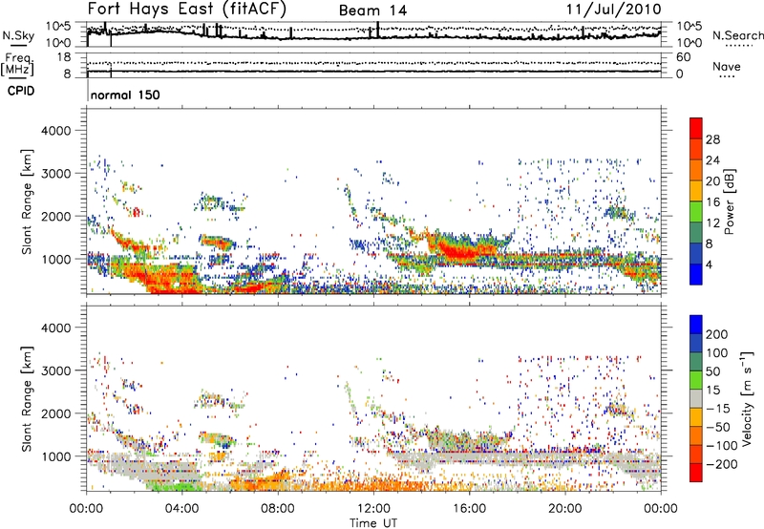Click the 'normal 150' CPID text
The image size is (764, 529).
tap(125, 95)
